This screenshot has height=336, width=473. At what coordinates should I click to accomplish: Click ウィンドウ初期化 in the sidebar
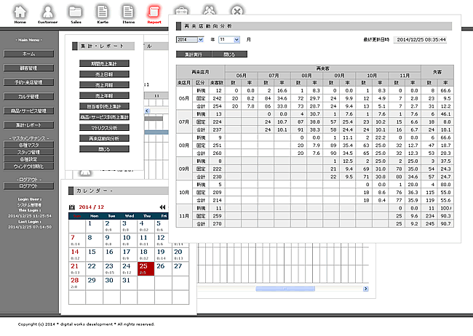29,167
